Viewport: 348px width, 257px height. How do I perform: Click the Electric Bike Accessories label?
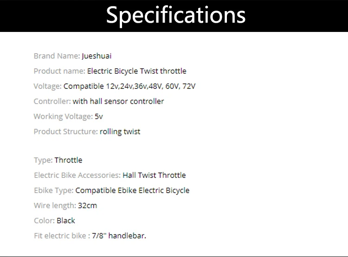click(x=77, y=175)
